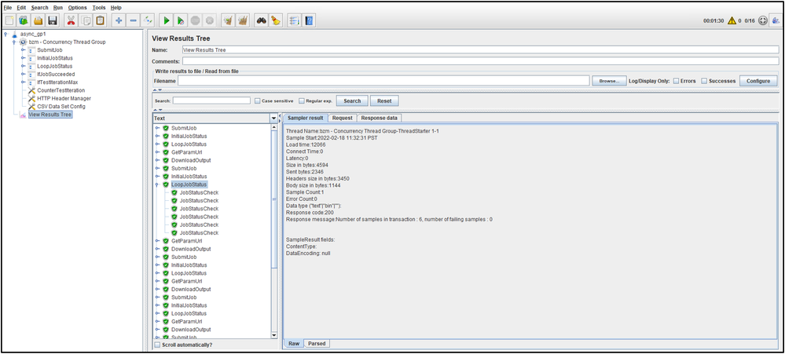785x354 pixels.
Task: Expand IfJobSucceeded in the test plan tree
Action: [23, 74]
